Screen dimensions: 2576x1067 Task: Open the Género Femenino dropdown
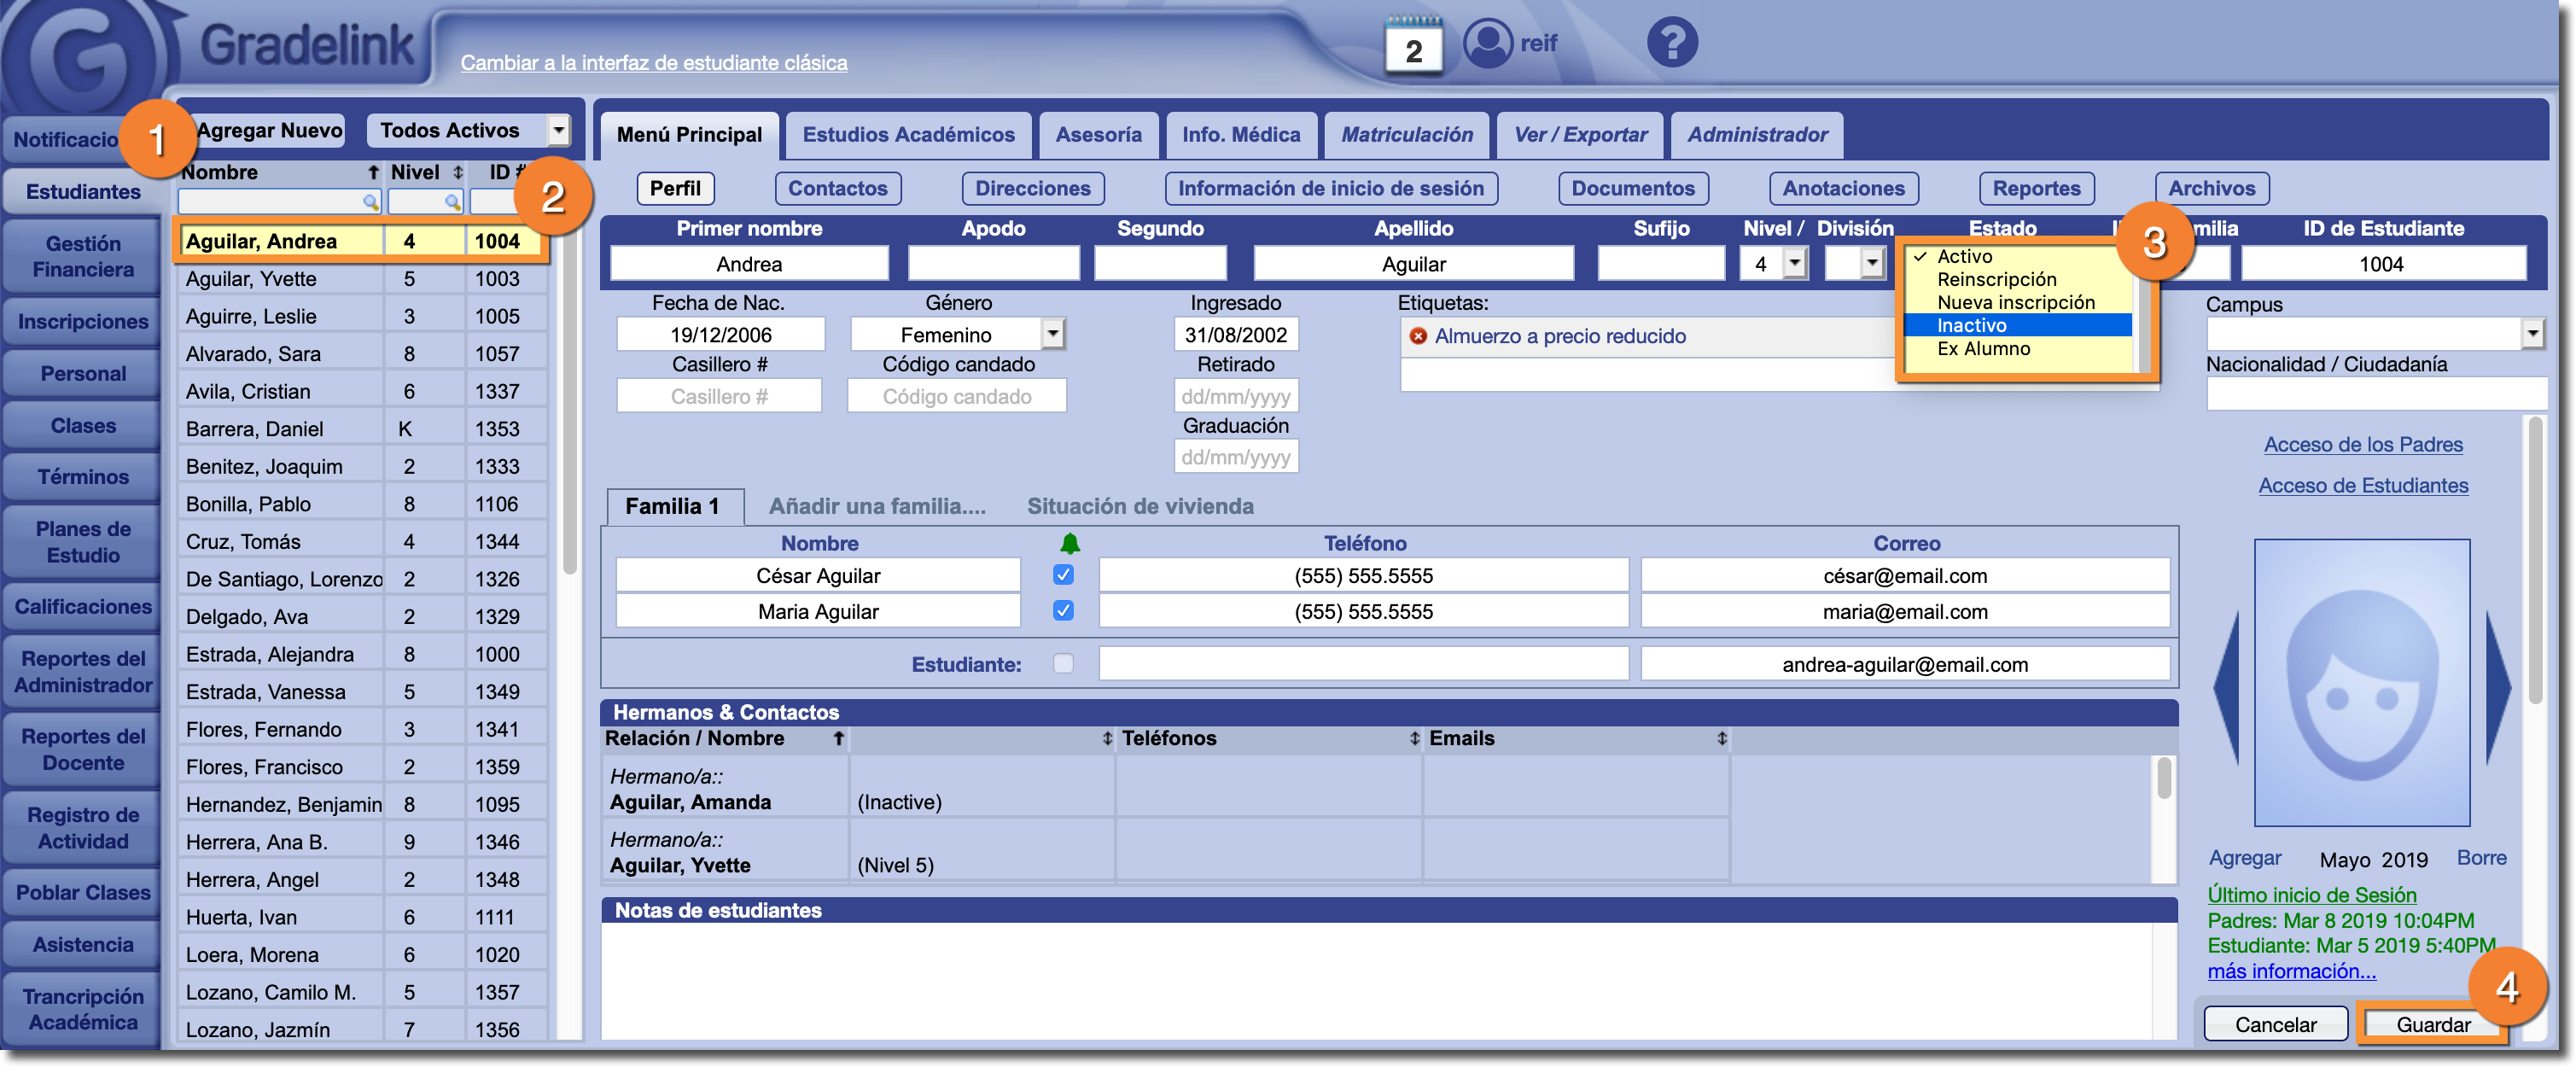[1052, 334]
